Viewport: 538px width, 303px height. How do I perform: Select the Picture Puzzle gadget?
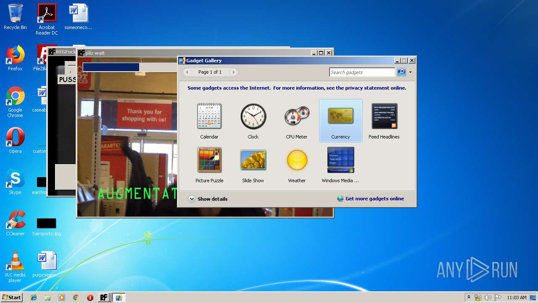(209, 165)
